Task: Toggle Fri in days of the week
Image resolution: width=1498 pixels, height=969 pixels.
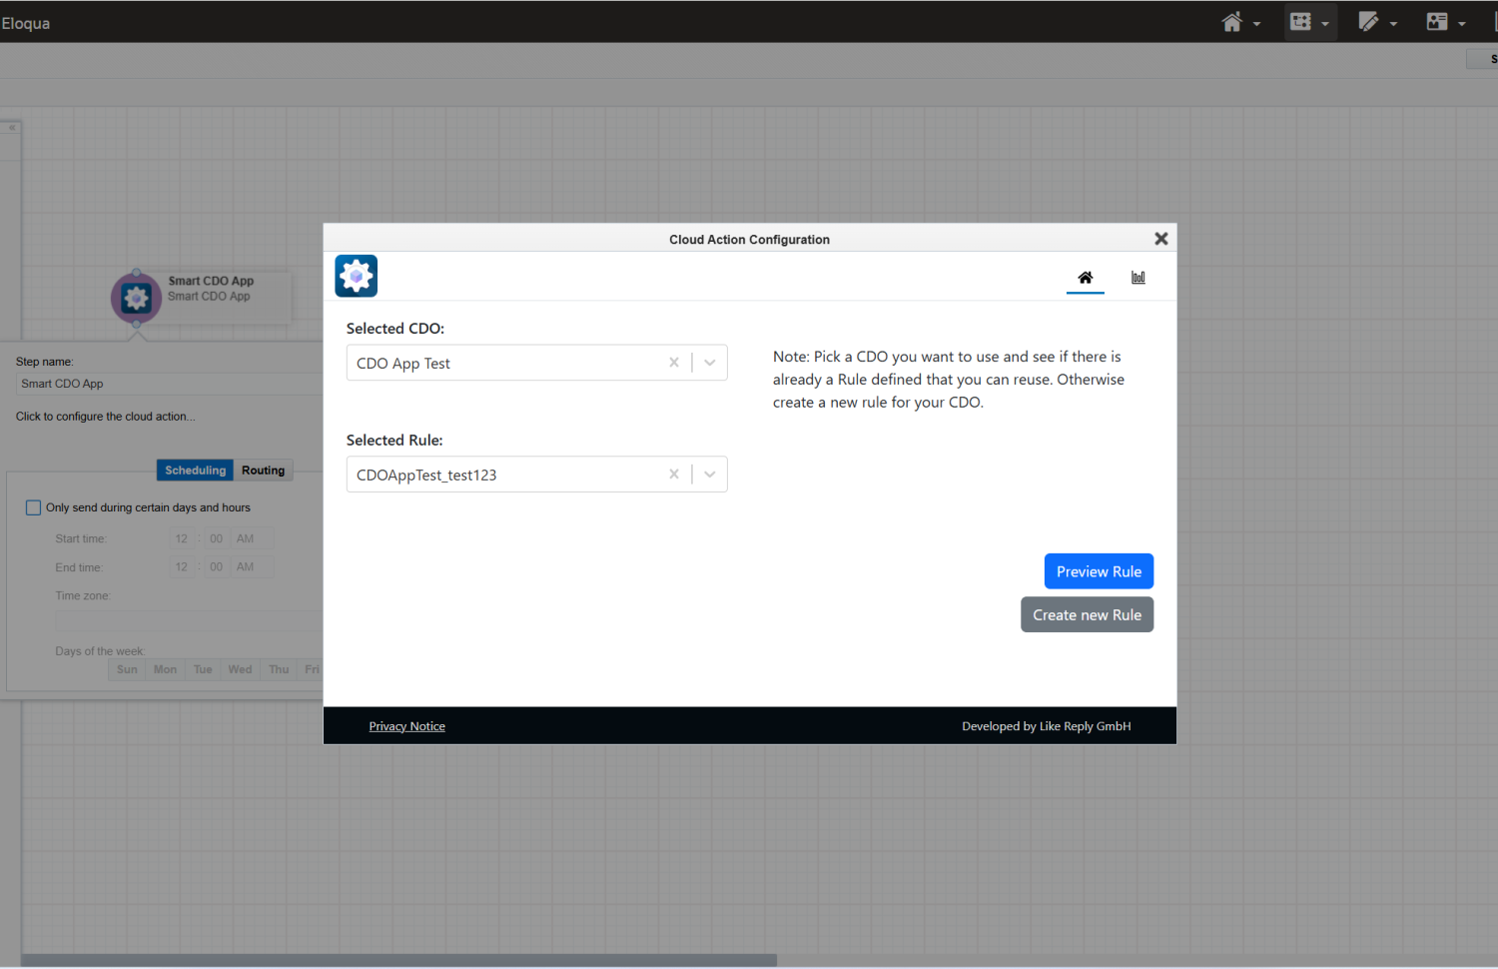Action: [x=312, y=669]
